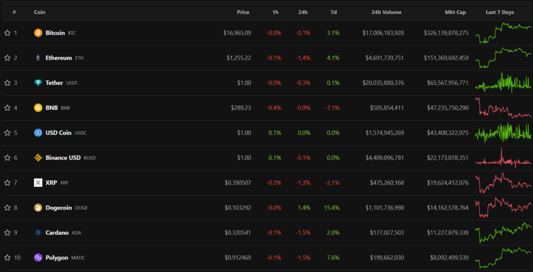Click the Last 7 Days header
This screenshot has height=272, width=533.
coord(500,12)
